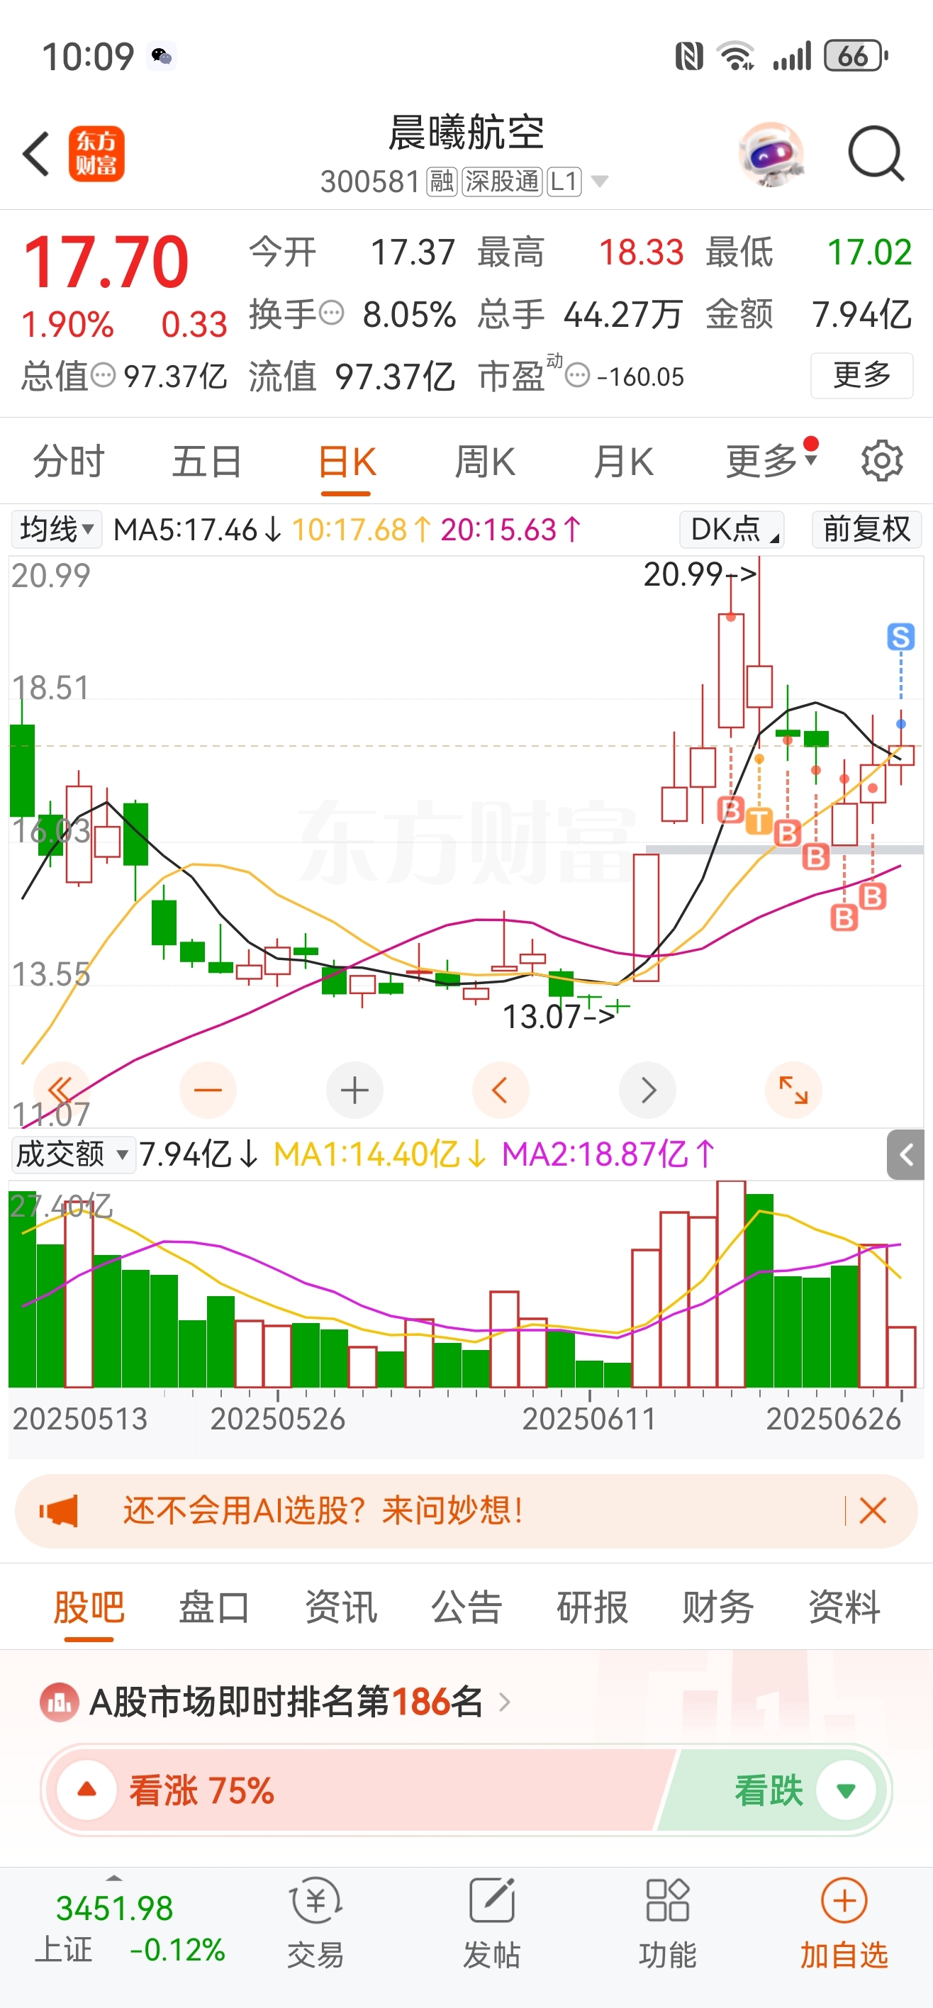Open the AI robot assistant avatar
The width and height of the screenshot is (933, 2008).
click(x=771, y=155)
